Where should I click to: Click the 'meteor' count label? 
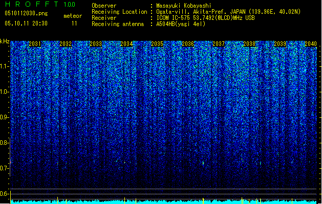73,16
